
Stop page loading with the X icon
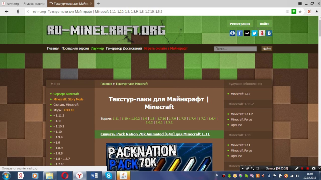(28, 11)
